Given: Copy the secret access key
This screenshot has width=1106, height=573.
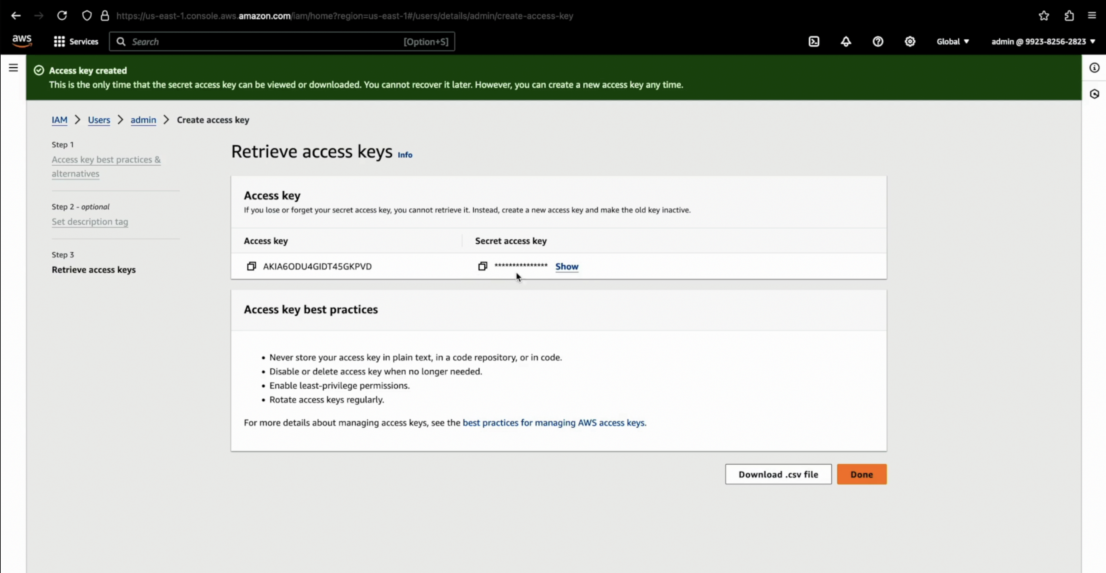Looking at the screenshot, I should coord(482,266).
